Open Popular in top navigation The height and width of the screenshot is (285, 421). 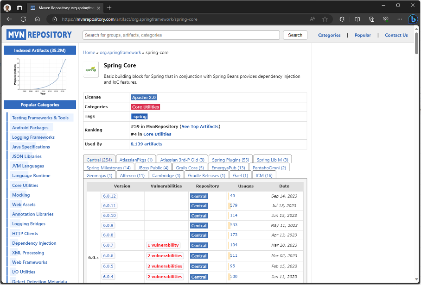(x=363, y=35)
